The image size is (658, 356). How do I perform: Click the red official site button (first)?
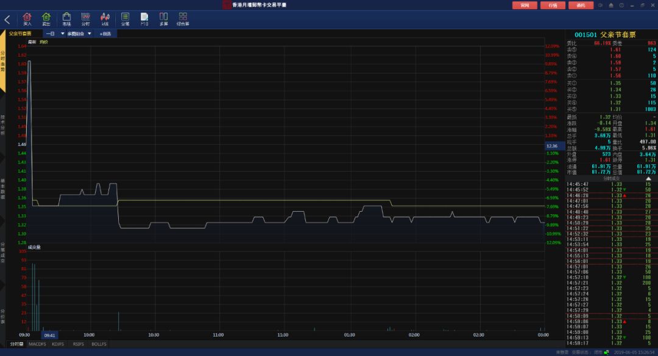tap(525, 5)
